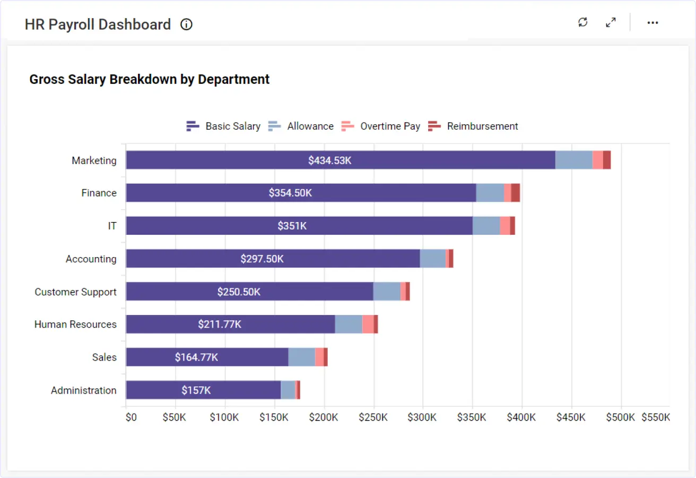Open the three-dot more options menu
Screen dimensions: 696x478
[x=652, y=23]
